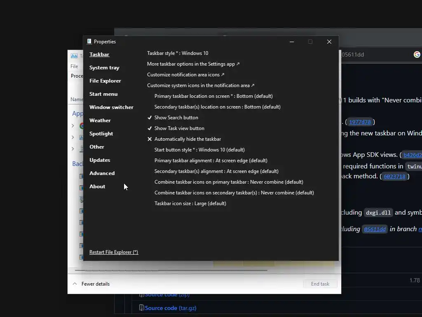Change Combine icons on secondary taskbar(s)
This screenshot has height=317, width=422.
pyautogui.click(x=234, y=193)
